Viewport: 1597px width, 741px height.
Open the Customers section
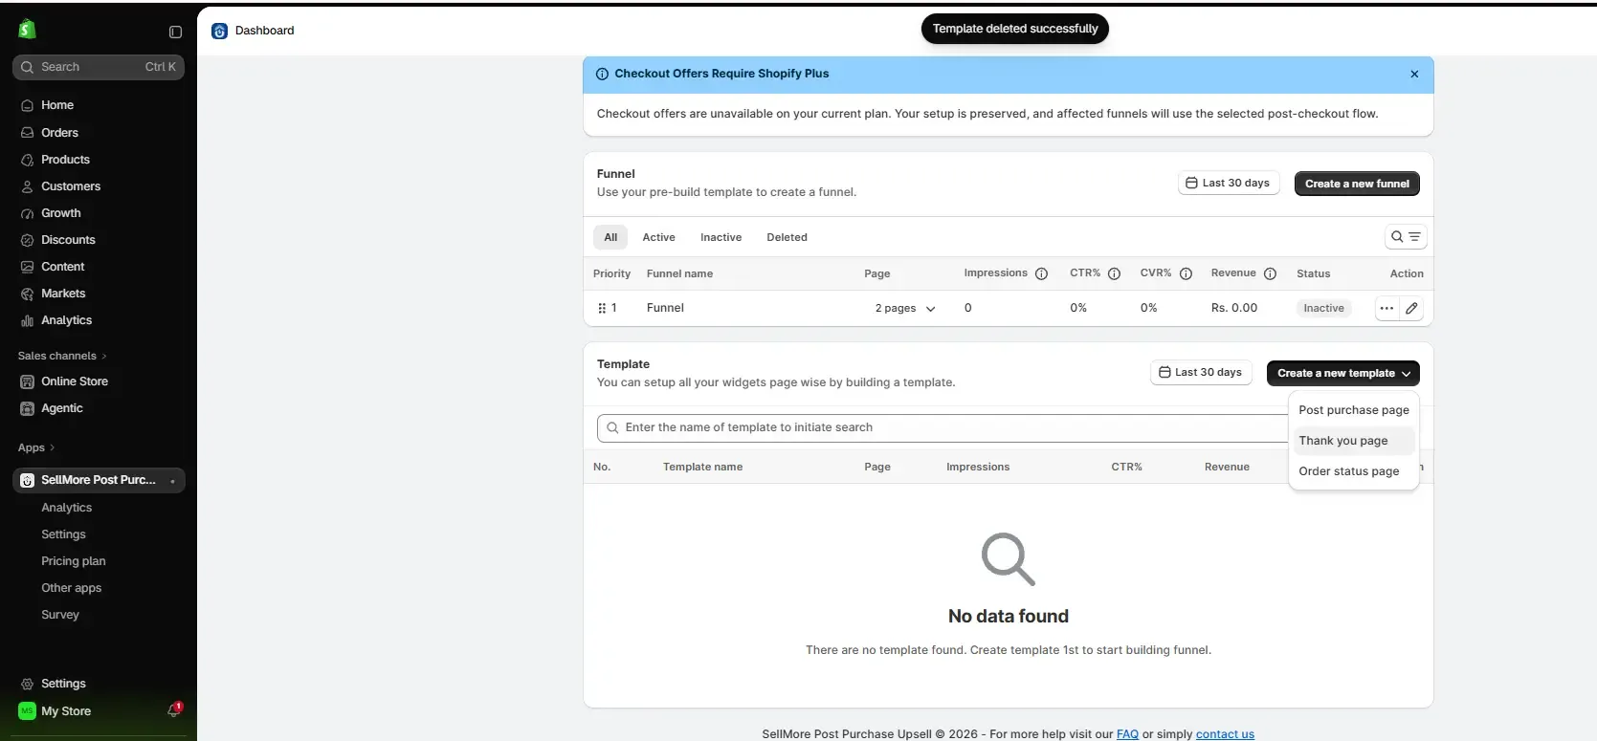coord(71,186)
